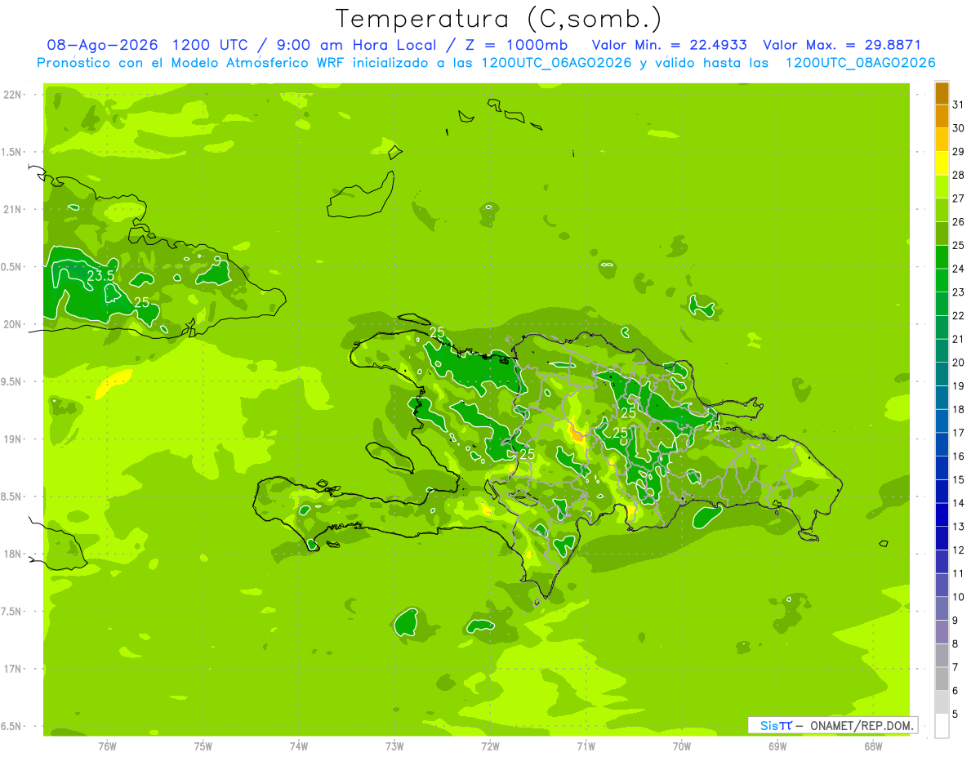Image resolution: width=980 pixels, height=757 pixels.
Task: Click the 25 contour label just below the 23.5 label
Action: click(x=142, y=302)
